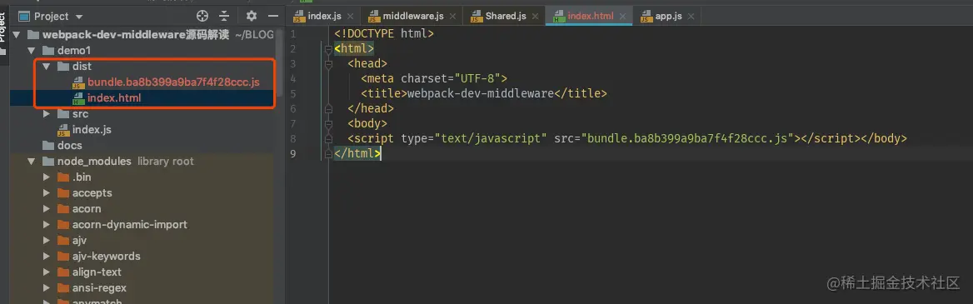Expand the accepts folder
The height and width of the screenshot is (304, 973).
47,193
